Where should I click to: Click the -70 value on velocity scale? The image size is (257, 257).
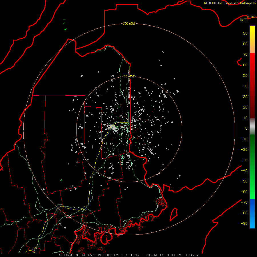[244, 202]
